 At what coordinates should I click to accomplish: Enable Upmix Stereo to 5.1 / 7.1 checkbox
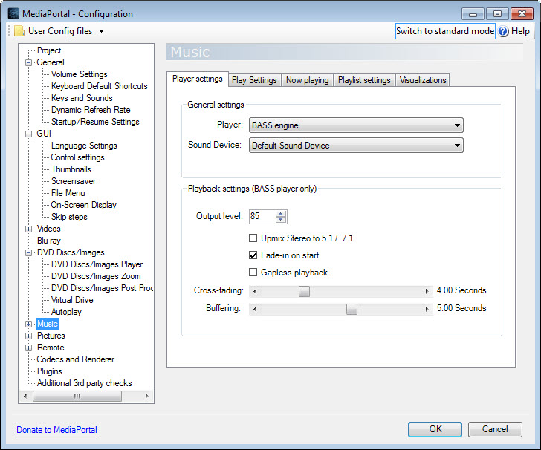click(x=253, y=238)
